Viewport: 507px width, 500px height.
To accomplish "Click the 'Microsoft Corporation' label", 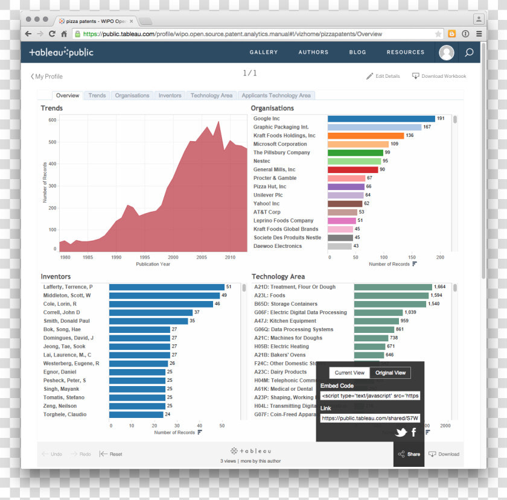I will [x=280, y=144].
